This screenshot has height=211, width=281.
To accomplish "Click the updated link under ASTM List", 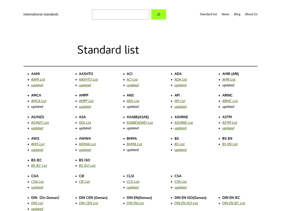I will pos(228,128).
